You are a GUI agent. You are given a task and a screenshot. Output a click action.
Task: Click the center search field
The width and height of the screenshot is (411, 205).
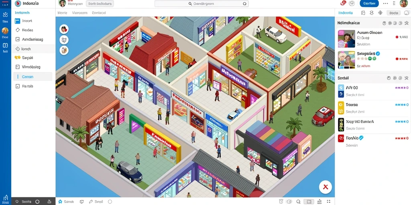point(201,4)
